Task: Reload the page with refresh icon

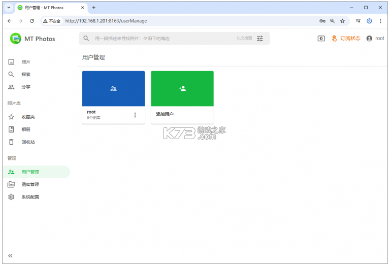Action: tap(32, 21)
